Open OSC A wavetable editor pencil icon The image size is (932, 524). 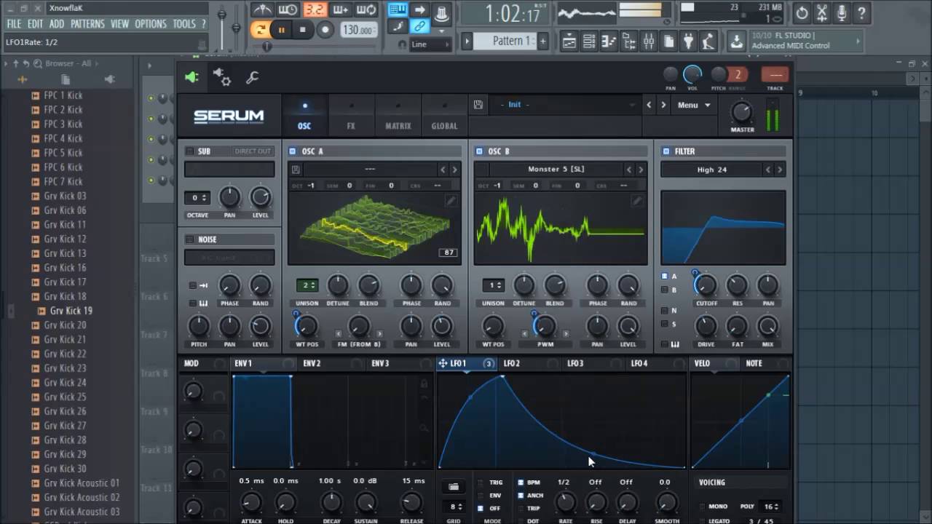point(451,200)
